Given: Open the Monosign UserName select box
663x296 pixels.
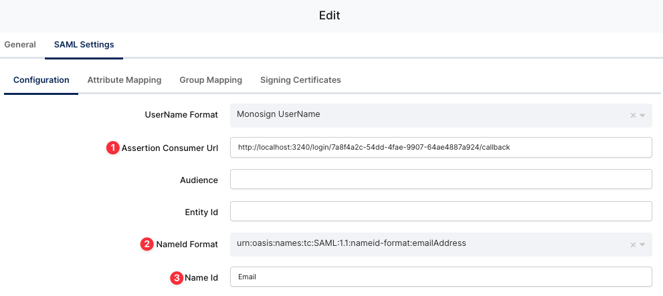Looking at the screenshot, I should 428,115.
